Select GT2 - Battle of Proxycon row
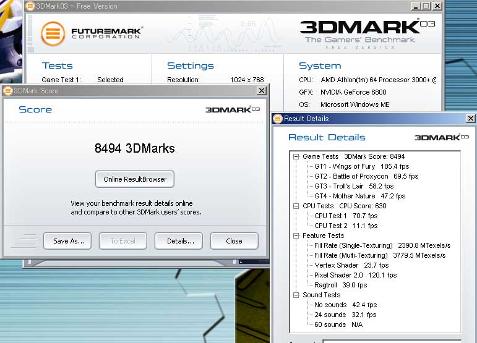This screenshot has width=477, height=343. pos(366,177)
